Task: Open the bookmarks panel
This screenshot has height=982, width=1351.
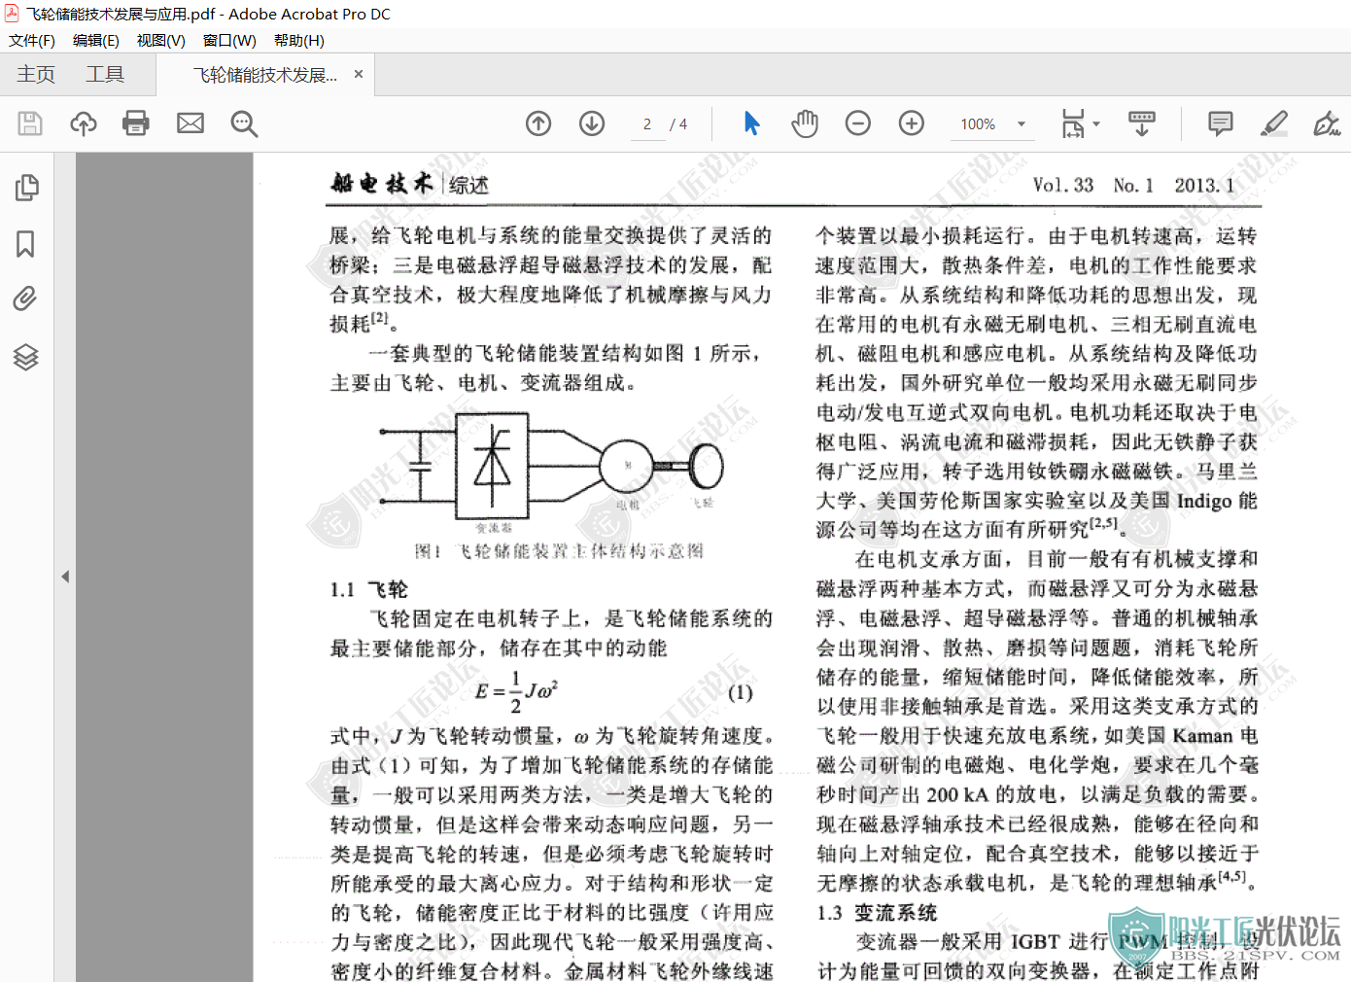Action: [26, 243]
